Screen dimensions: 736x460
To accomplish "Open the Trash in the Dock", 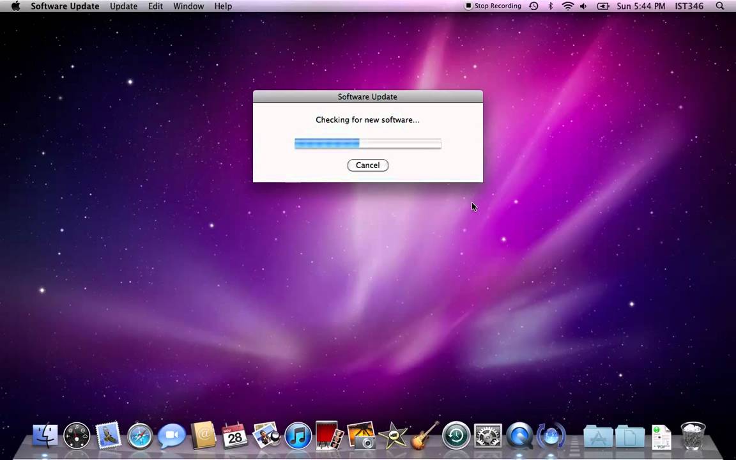I will tap(693, 436).
